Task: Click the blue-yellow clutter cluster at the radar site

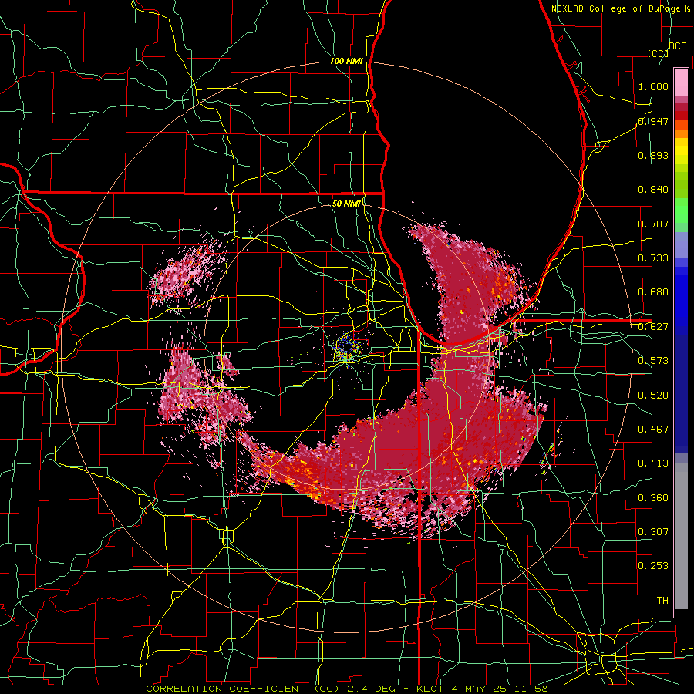Action: pos(349,348)
